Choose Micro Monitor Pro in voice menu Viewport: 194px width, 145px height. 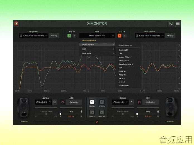(x=89, y=41)
